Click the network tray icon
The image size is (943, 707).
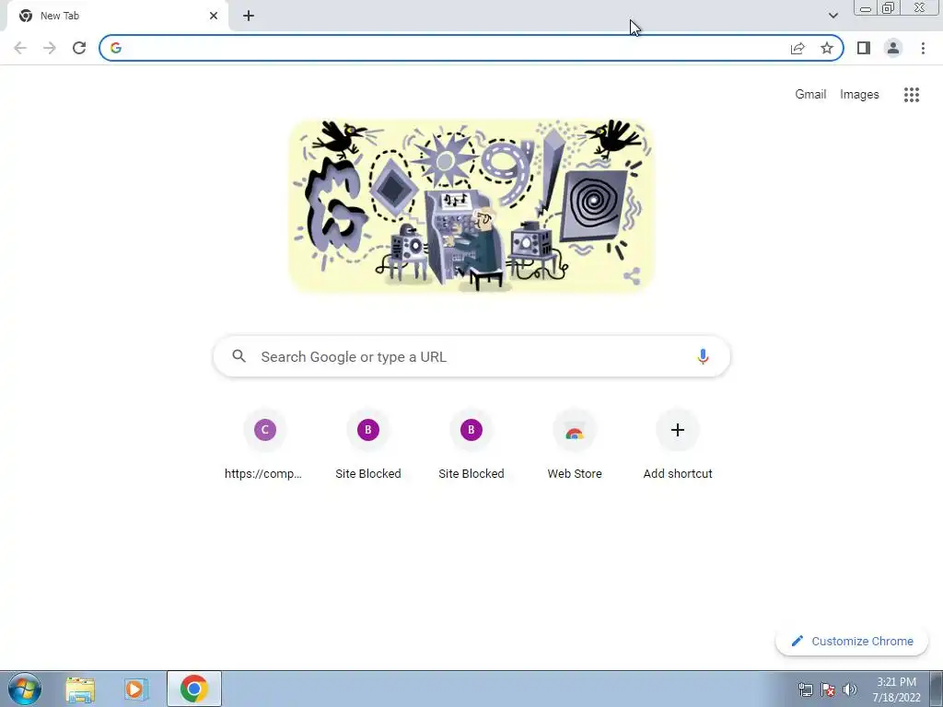(805, 690)
